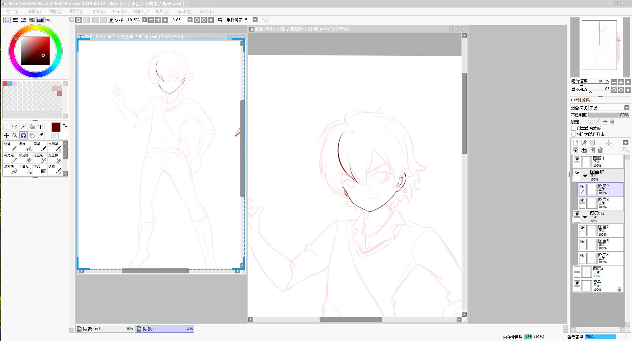Image resolution: width=632 pixels, height=341 pixels.
Task: Choose the 马克笔 marker tool
Action: tap(10, 158)
